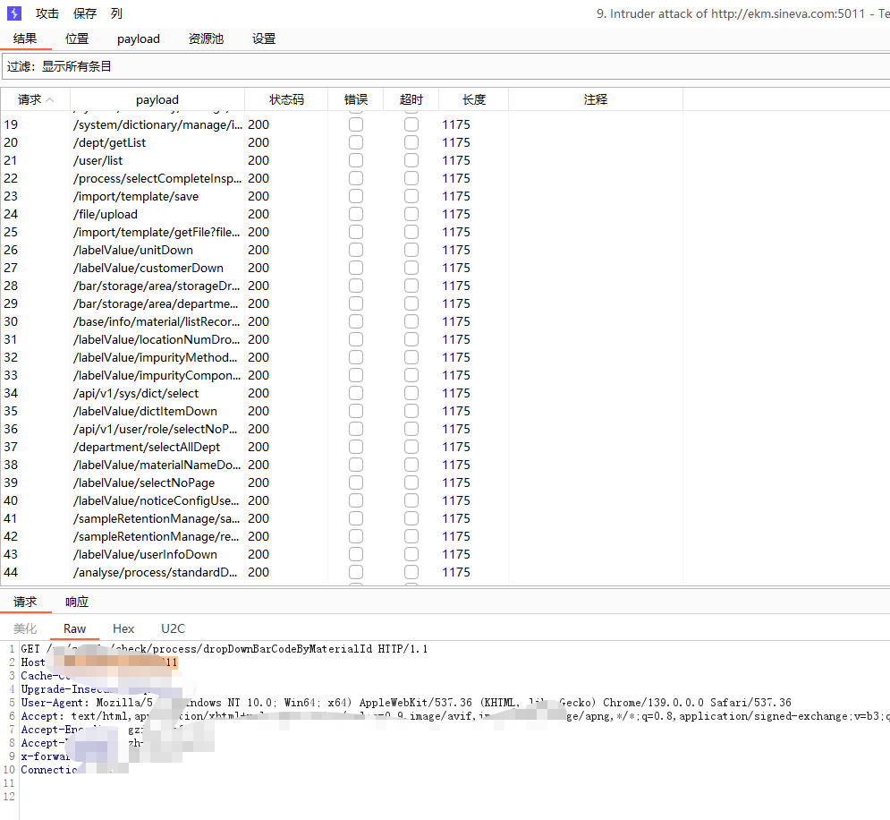
Task: Toggle 错误 checkbox for /api/v1/sys/dict/select row
Action: (x=356, y=393)
